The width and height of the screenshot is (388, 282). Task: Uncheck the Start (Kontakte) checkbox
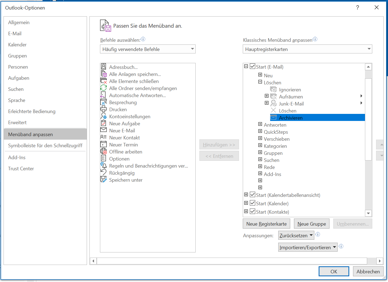pos(253,211)
